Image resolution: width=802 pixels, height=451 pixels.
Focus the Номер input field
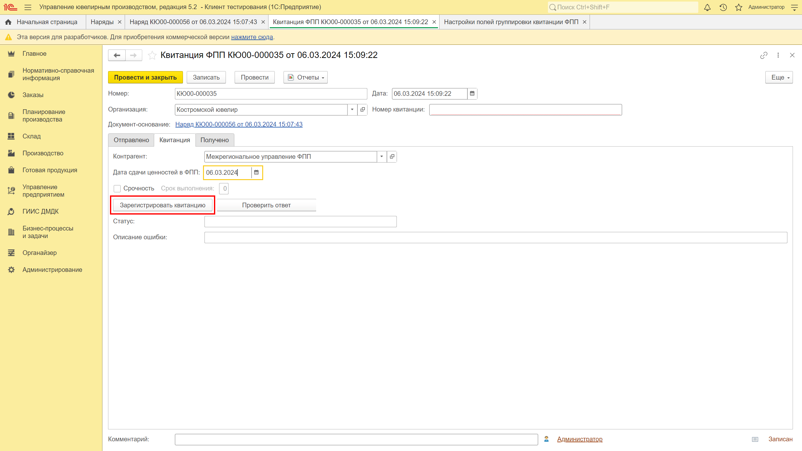click(x=271, y=94)
